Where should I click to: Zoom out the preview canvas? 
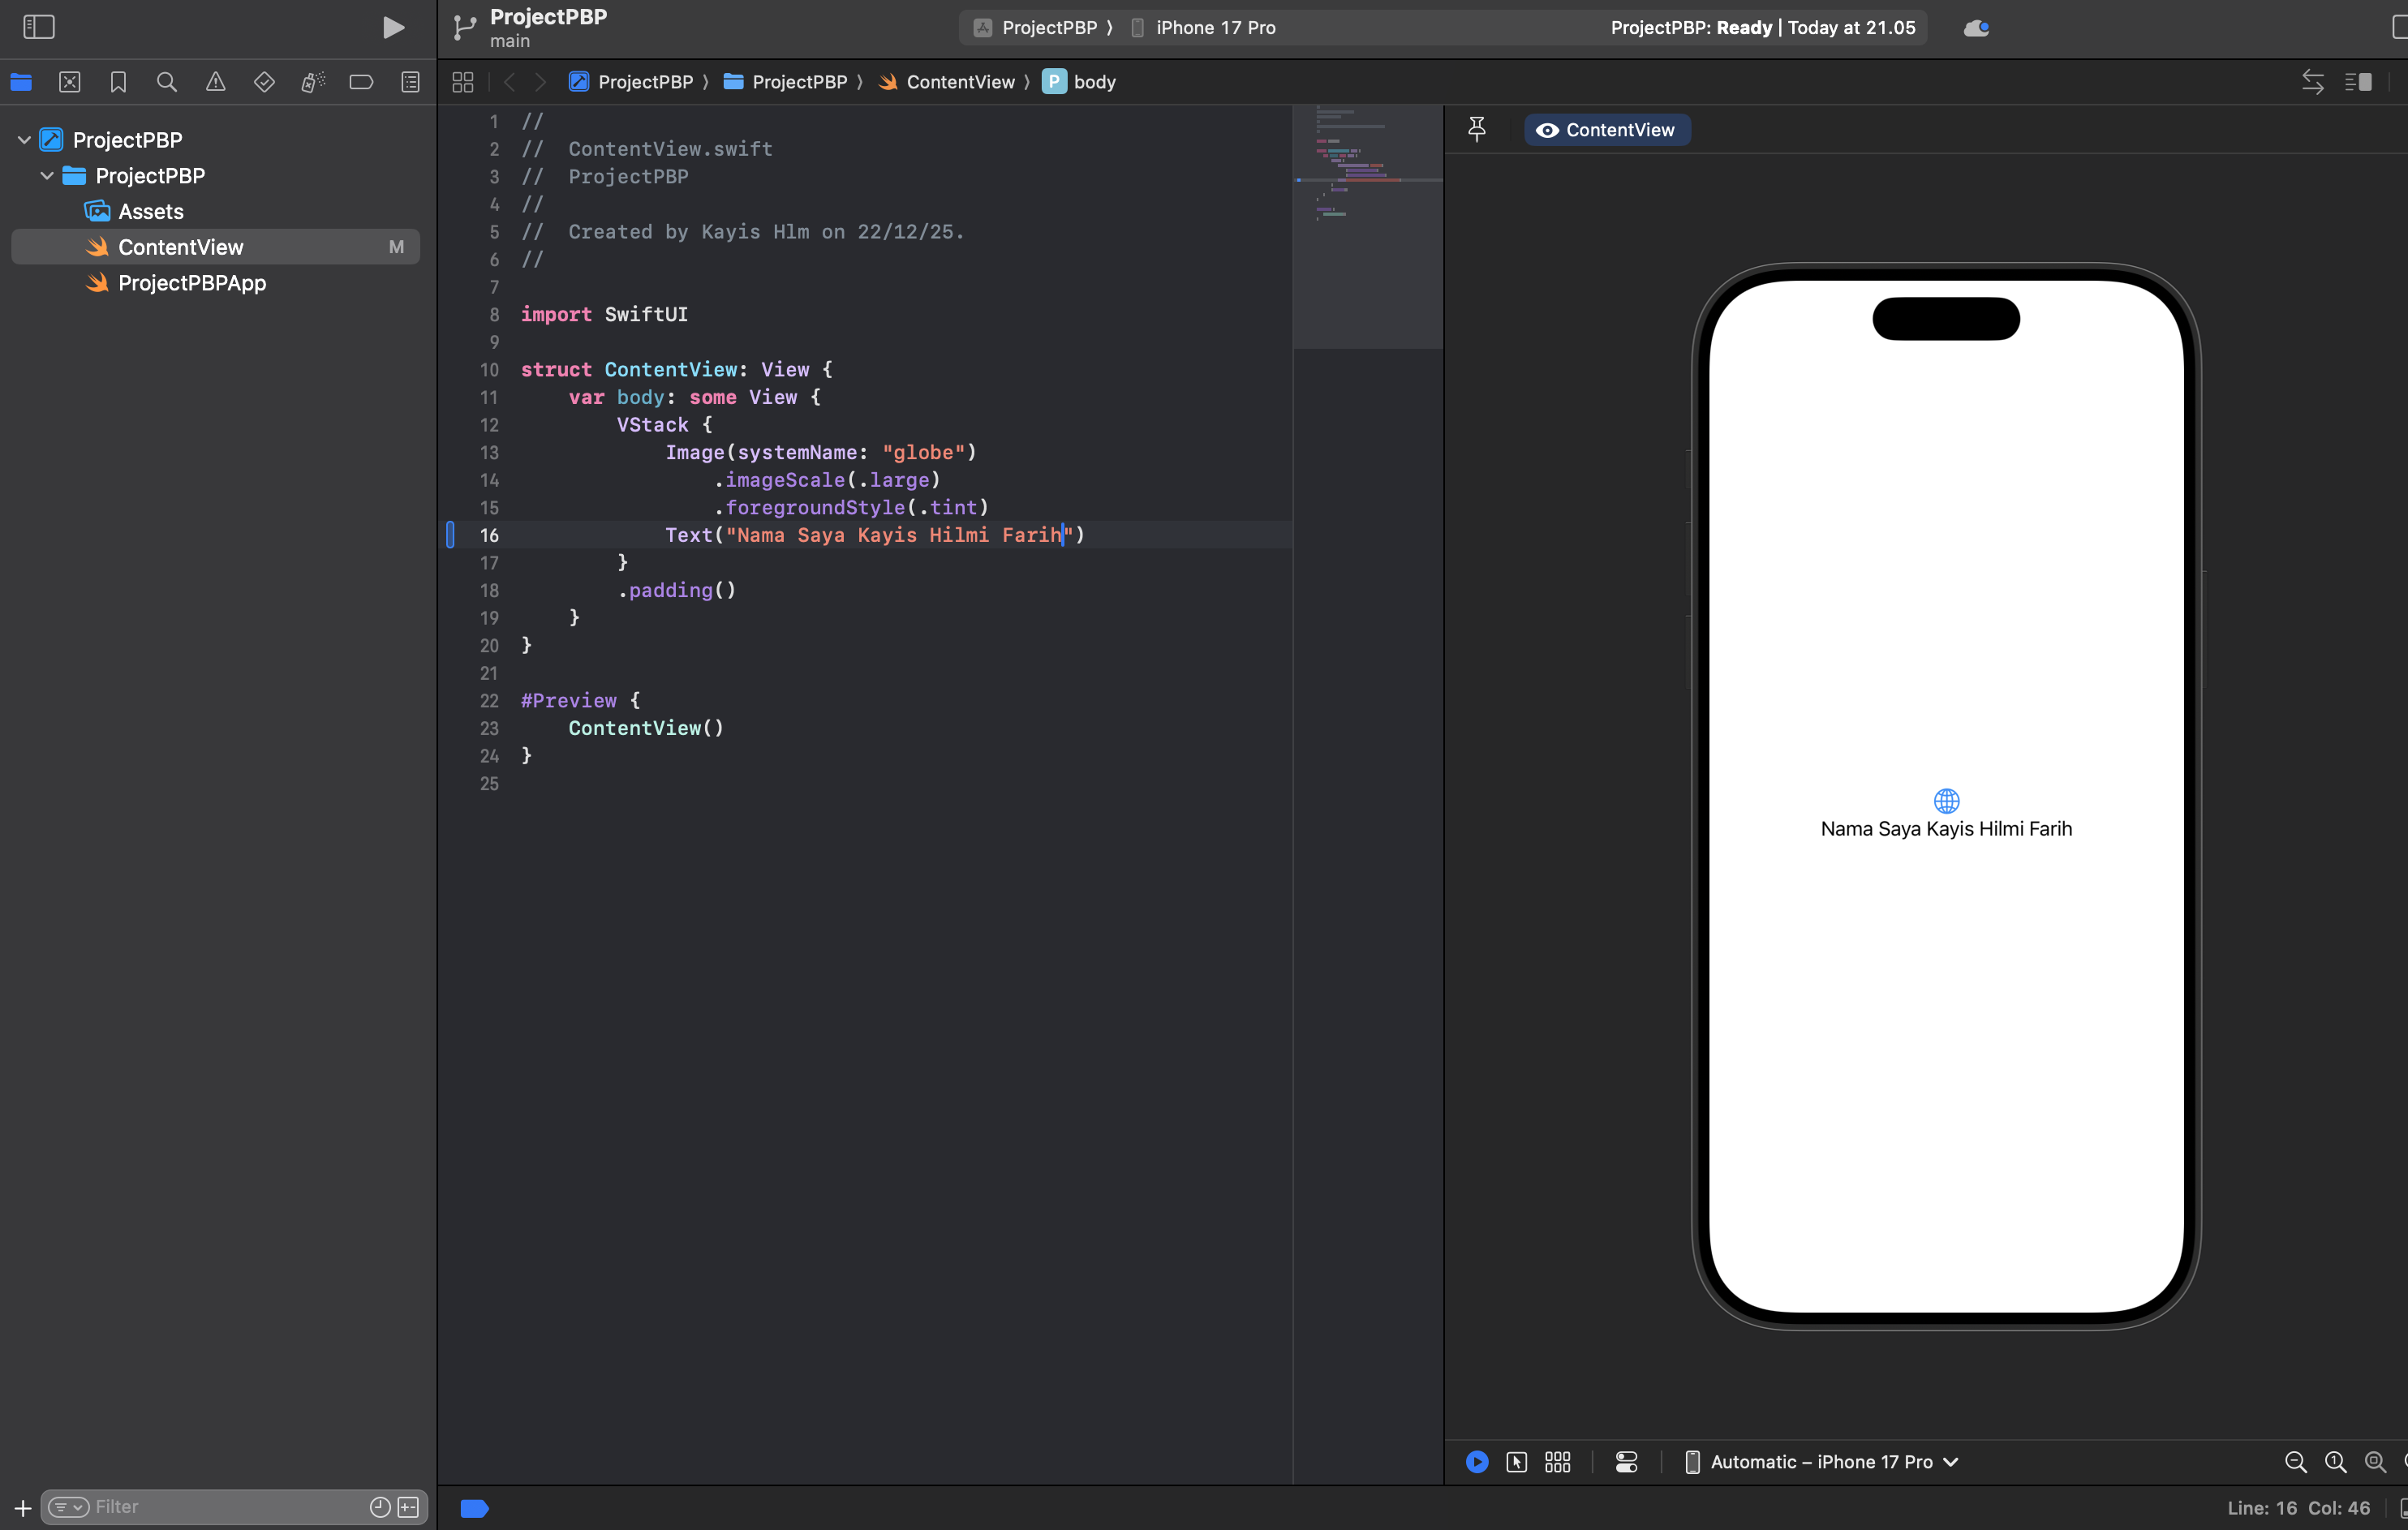point(2295,1462)
